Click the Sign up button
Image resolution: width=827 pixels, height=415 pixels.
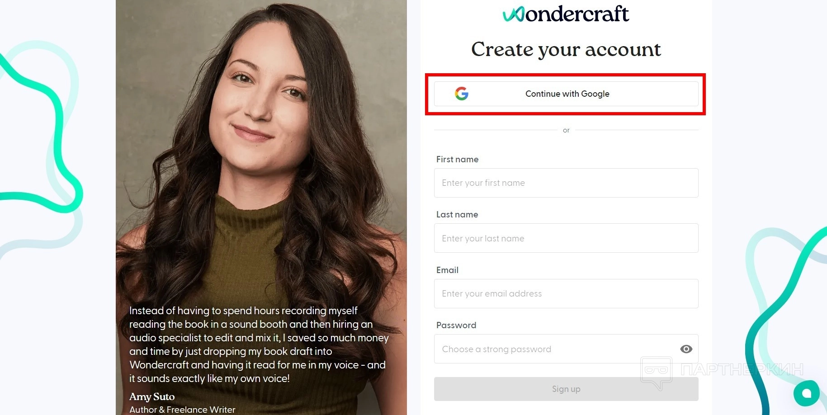coord(566,389)
